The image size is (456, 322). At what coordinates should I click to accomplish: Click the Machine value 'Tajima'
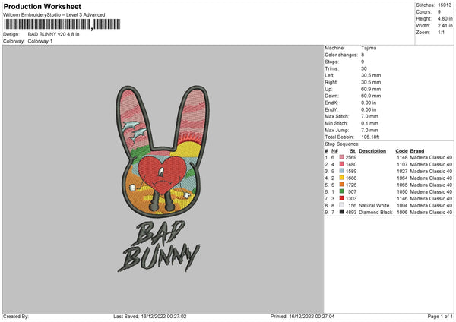369,48
